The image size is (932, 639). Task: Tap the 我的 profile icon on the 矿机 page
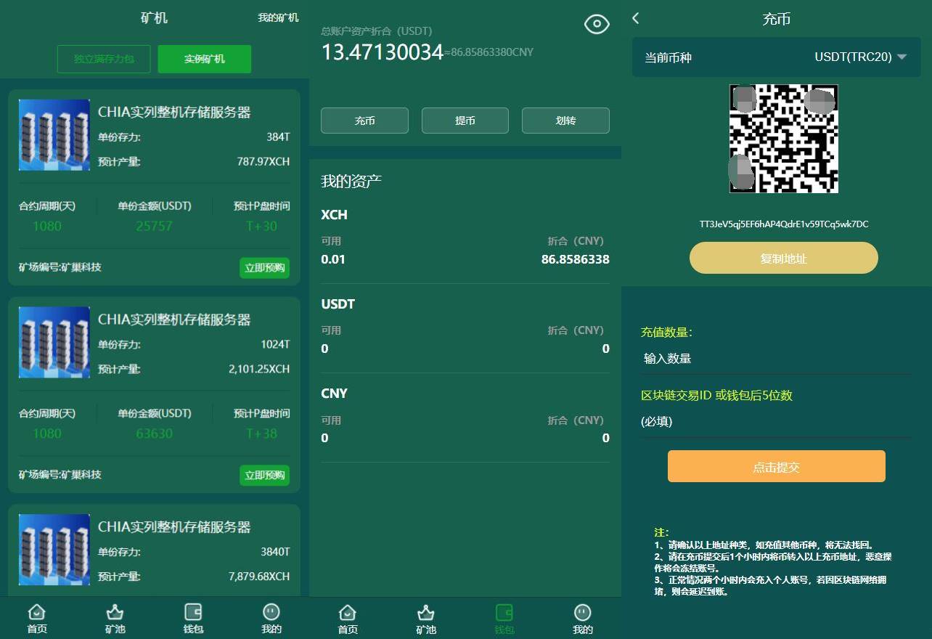(x=271, y=612)
